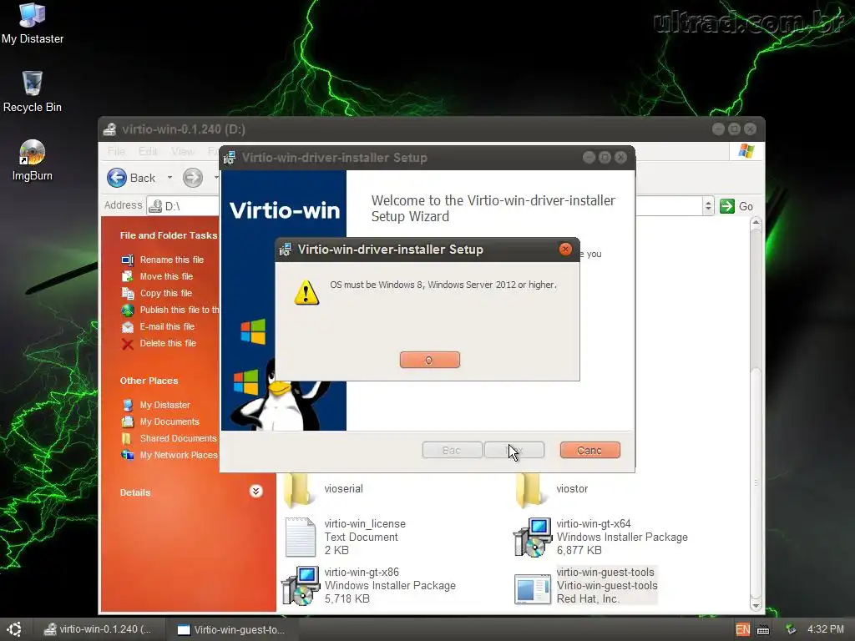Open the File menu in Explorer window

116,151
